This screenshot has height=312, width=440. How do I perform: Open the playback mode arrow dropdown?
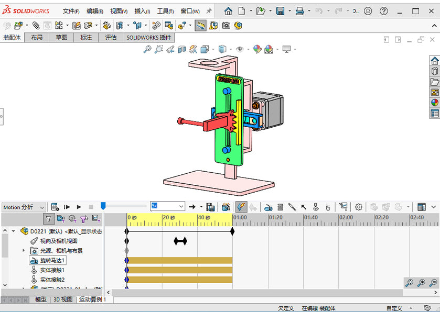click(x=201, y=207)
